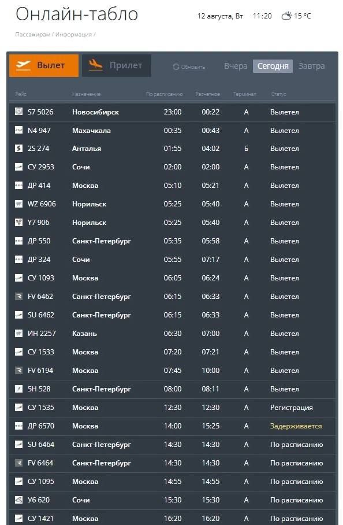343x525 pixels.
Task: Open the Вылет departures tab
Action: point(44,66)
